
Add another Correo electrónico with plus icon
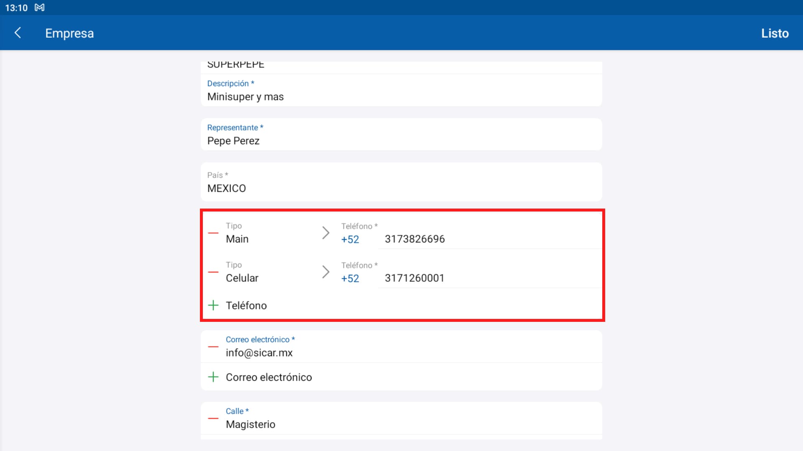pyautogui.click(x=213, y=377)
